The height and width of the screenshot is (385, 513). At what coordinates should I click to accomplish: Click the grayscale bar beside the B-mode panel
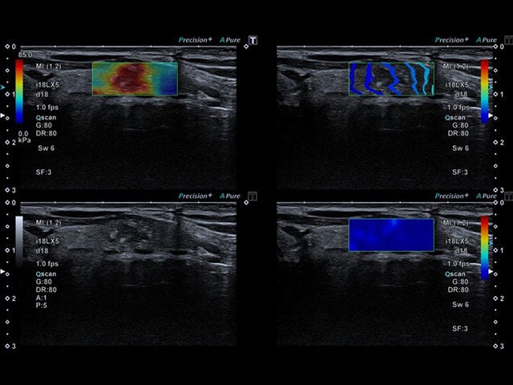[19, 242]
